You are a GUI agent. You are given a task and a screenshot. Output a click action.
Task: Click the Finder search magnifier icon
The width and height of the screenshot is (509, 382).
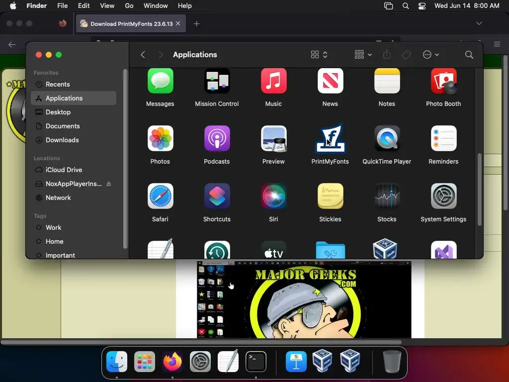469,55
